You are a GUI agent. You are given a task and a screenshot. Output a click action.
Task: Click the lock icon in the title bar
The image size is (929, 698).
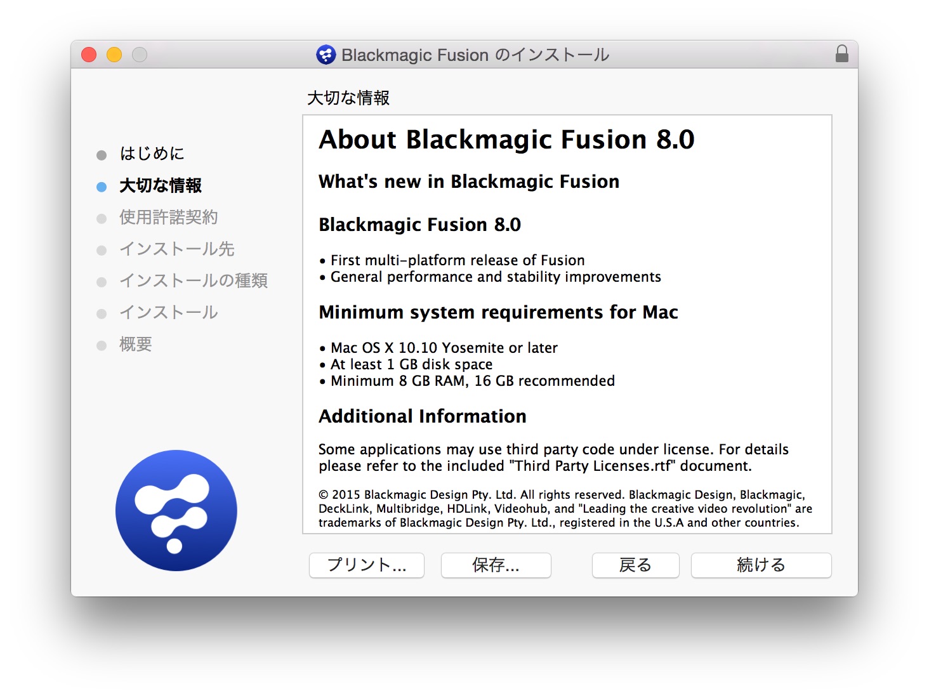[841, 54]
